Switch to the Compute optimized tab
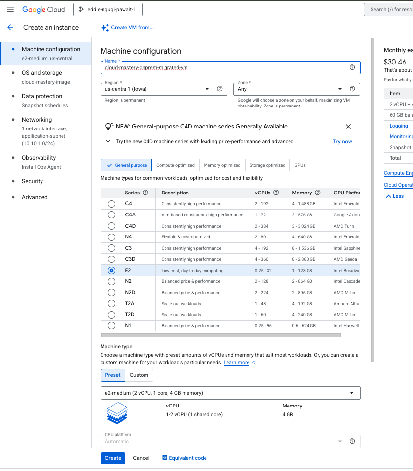Image resolution: width=413 pixels, height=471 pixels. 176,165
